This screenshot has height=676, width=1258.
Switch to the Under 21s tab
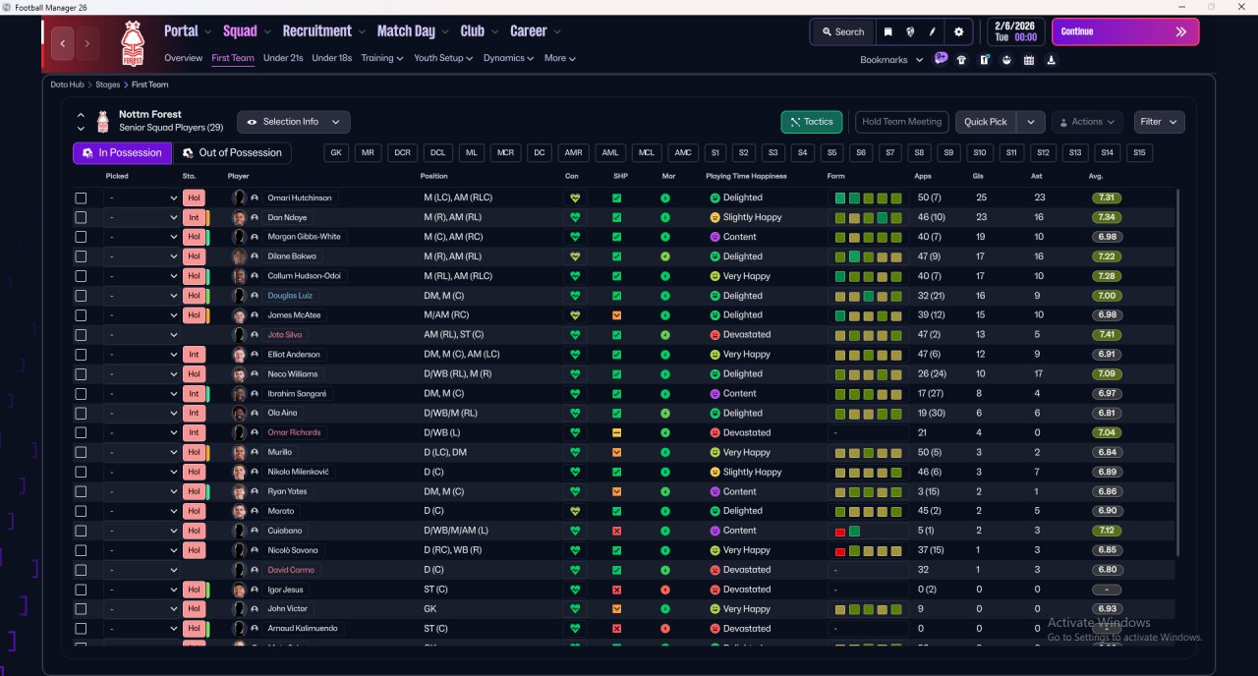click(x=283, y=58)
